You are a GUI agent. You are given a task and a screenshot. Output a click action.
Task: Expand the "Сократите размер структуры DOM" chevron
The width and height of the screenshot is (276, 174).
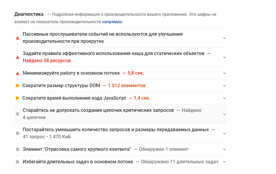pyautogui.click(x=225, y=86)
